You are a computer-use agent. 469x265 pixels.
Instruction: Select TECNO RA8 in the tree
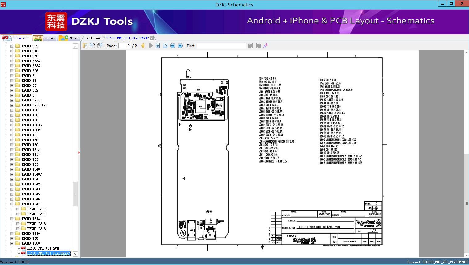[x=30, y=56]
